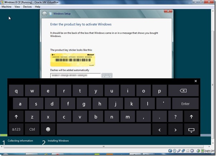Tap the c key on the touch keyboard
Image resolution: width=216 pixels, height=156 pixels.
click(64, 117)
